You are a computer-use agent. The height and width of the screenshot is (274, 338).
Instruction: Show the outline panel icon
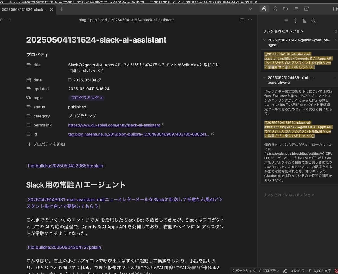296,9
